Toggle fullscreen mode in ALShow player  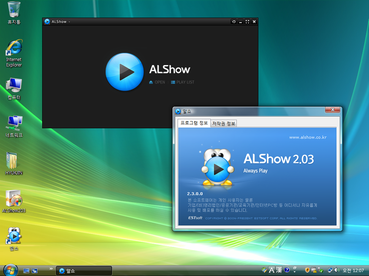click(247, 22)
